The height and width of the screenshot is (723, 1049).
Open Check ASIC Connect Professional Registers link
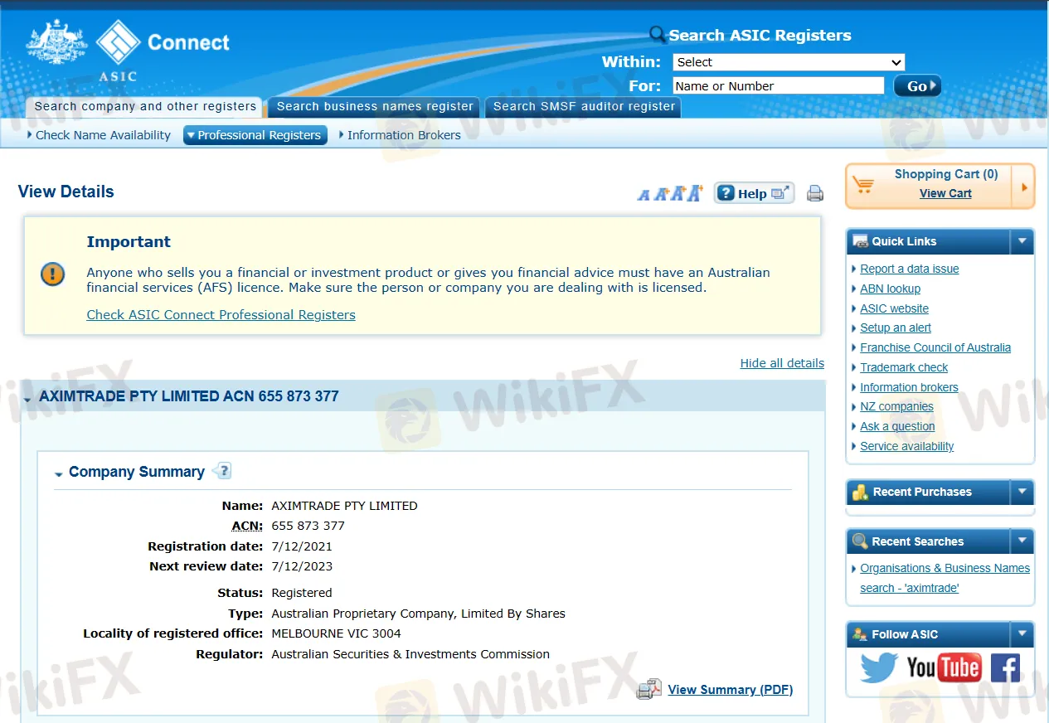click(x=221, y=315)
